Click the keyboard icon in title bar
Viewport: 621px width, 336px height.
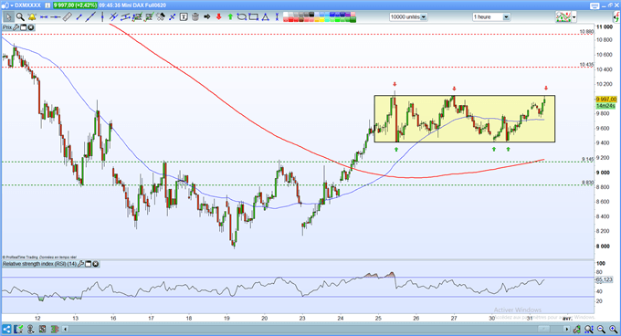[595, 5]
